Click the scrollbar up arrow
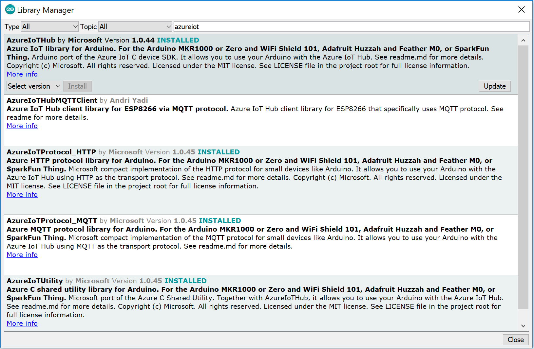 click(x=523, y=41)
